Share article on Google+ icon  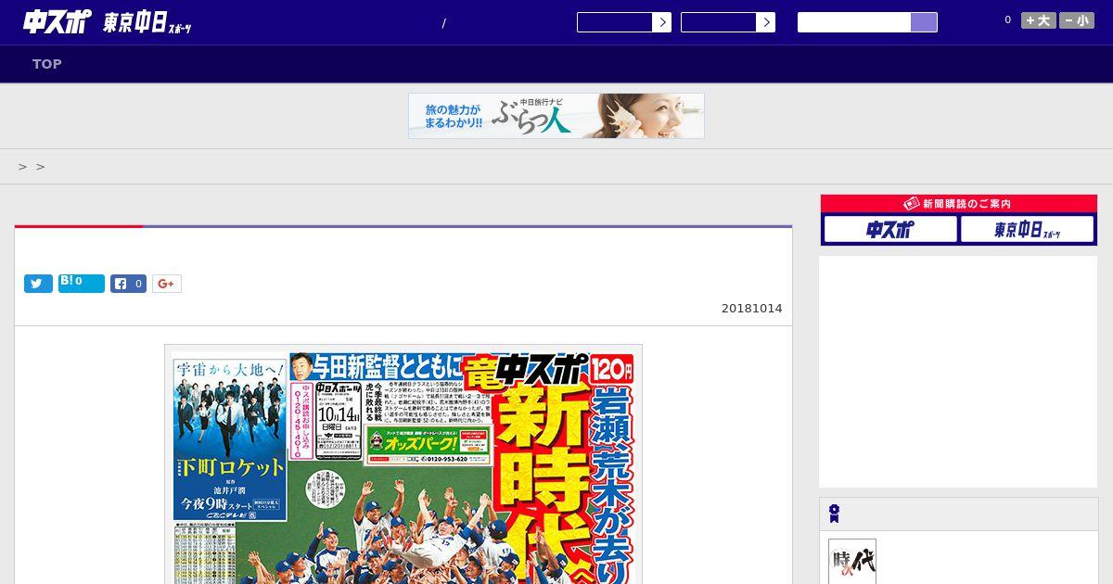point(167,284)
